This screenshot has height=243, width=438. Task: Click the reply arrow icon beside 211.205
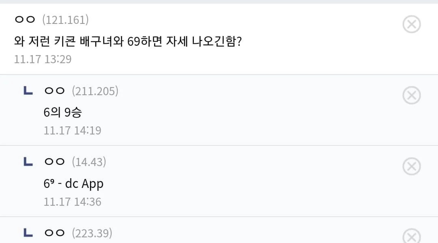[28, 91]
